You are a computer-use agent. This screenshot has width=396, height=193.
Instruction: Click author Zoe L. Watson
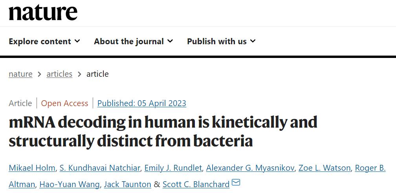click(x=324, y=168)
